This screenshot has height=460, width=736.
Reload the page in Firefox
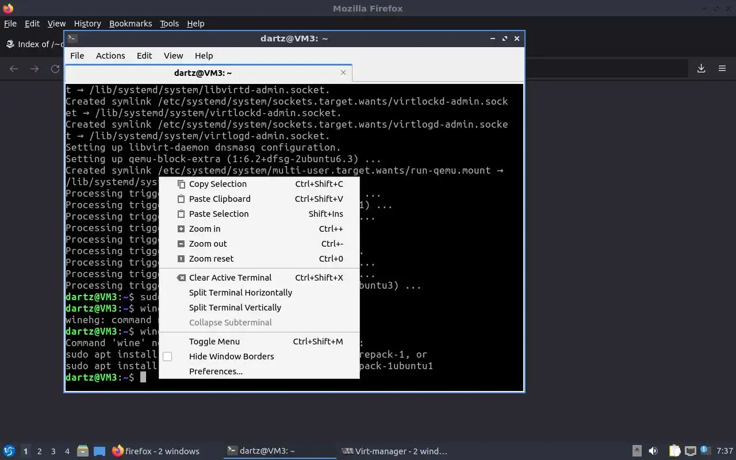pos(55,68)
